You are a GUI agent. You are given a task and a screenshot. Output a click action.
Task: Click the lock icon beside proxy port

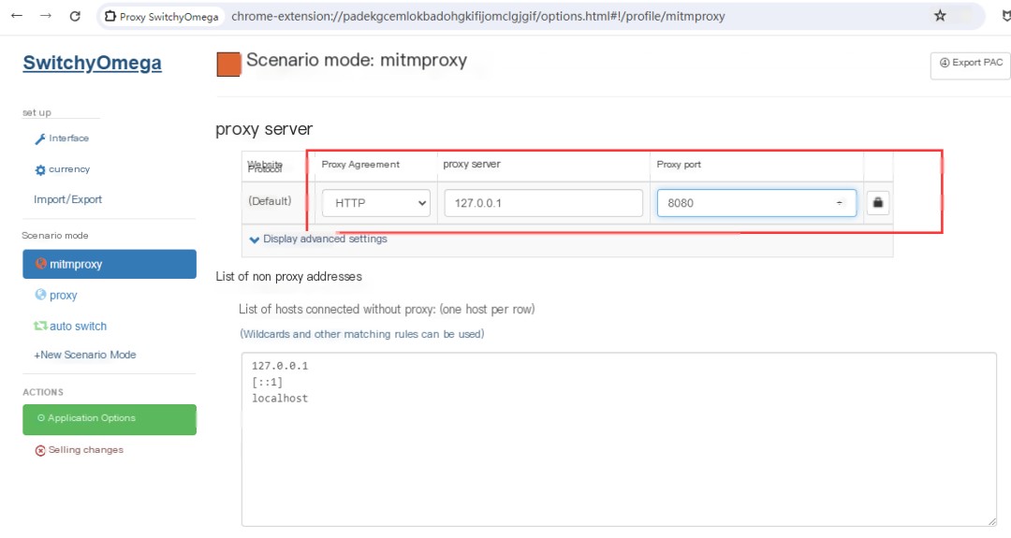pyautogui.click(x=877, y=202)
